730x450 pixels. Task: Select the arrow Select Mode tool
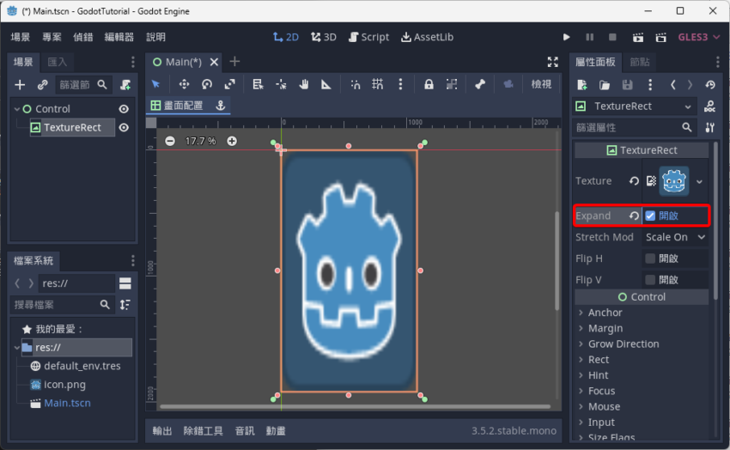click(155, 84)
